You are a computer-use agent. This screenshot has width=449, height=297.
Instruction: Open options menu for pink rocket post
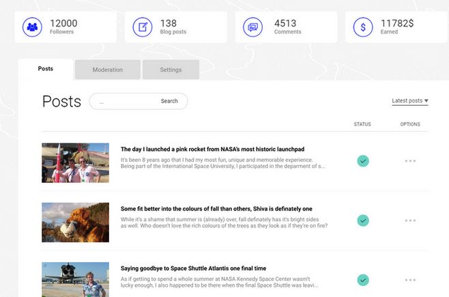[410, 161]
